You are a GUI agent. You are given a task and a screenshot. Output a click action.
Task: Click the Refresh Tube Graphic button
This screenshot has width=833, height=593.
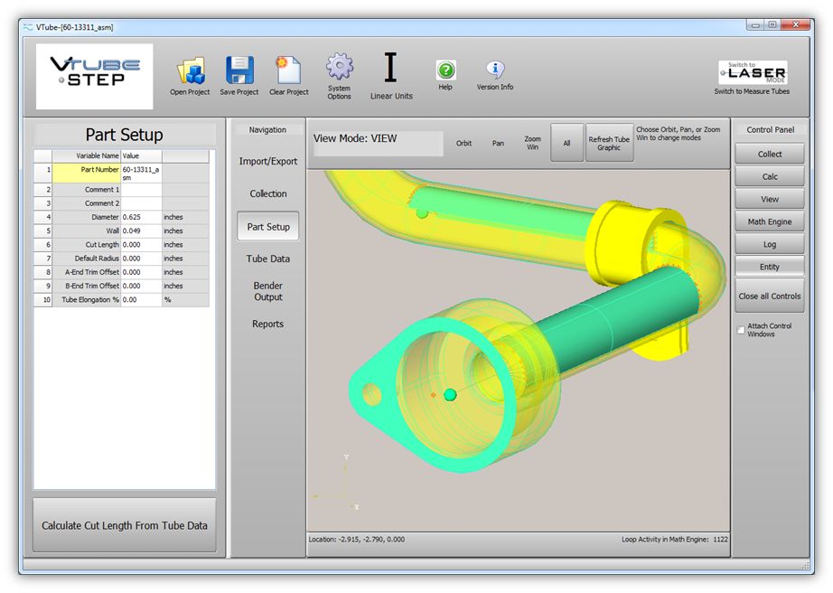point(609,144)
